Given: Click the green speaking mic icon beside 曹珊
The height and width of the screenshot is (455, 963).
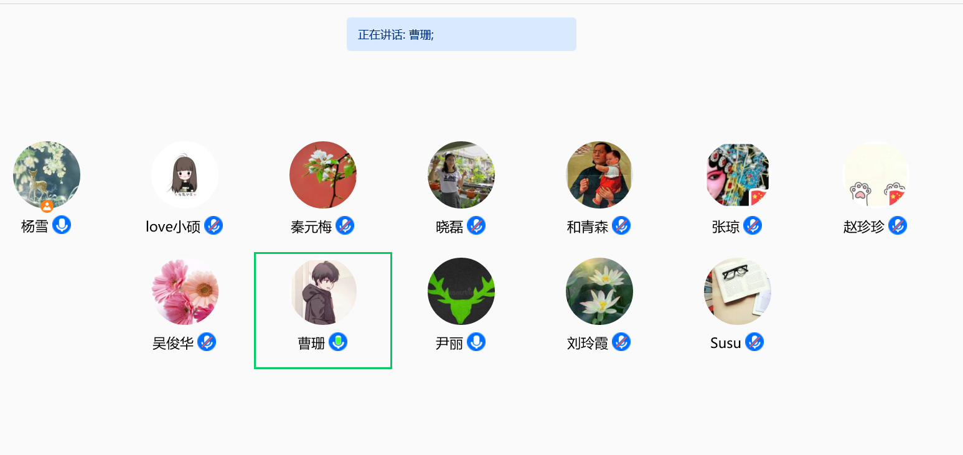Looking at the screenshot, I should click(x=338, y=341).
